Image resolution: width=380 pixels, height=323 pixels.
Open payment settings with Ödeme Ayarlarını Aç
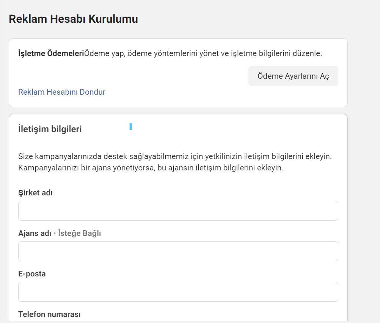pyautogui.click(x=293, y=76)
